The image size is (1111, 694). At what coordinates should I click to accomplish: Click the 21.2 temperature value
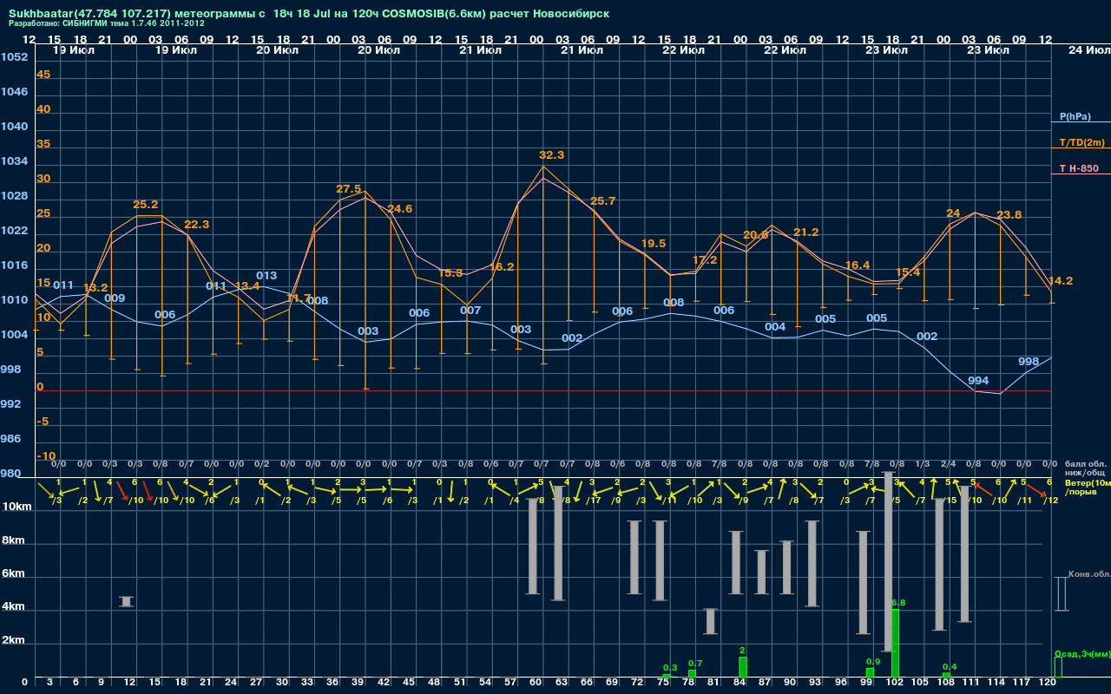[x=805, y=232]
